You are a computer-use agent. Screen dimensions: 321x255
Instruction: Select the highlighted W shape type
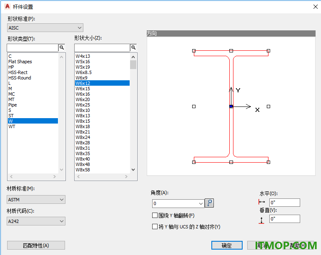33,121
